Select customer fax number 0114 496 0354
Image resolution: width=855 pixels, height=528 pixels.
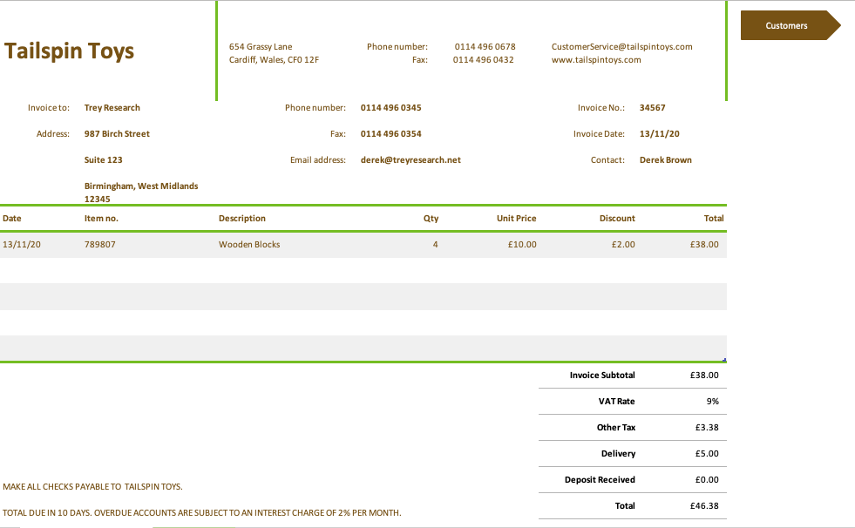pyautogui.click(x=391, y=134)
